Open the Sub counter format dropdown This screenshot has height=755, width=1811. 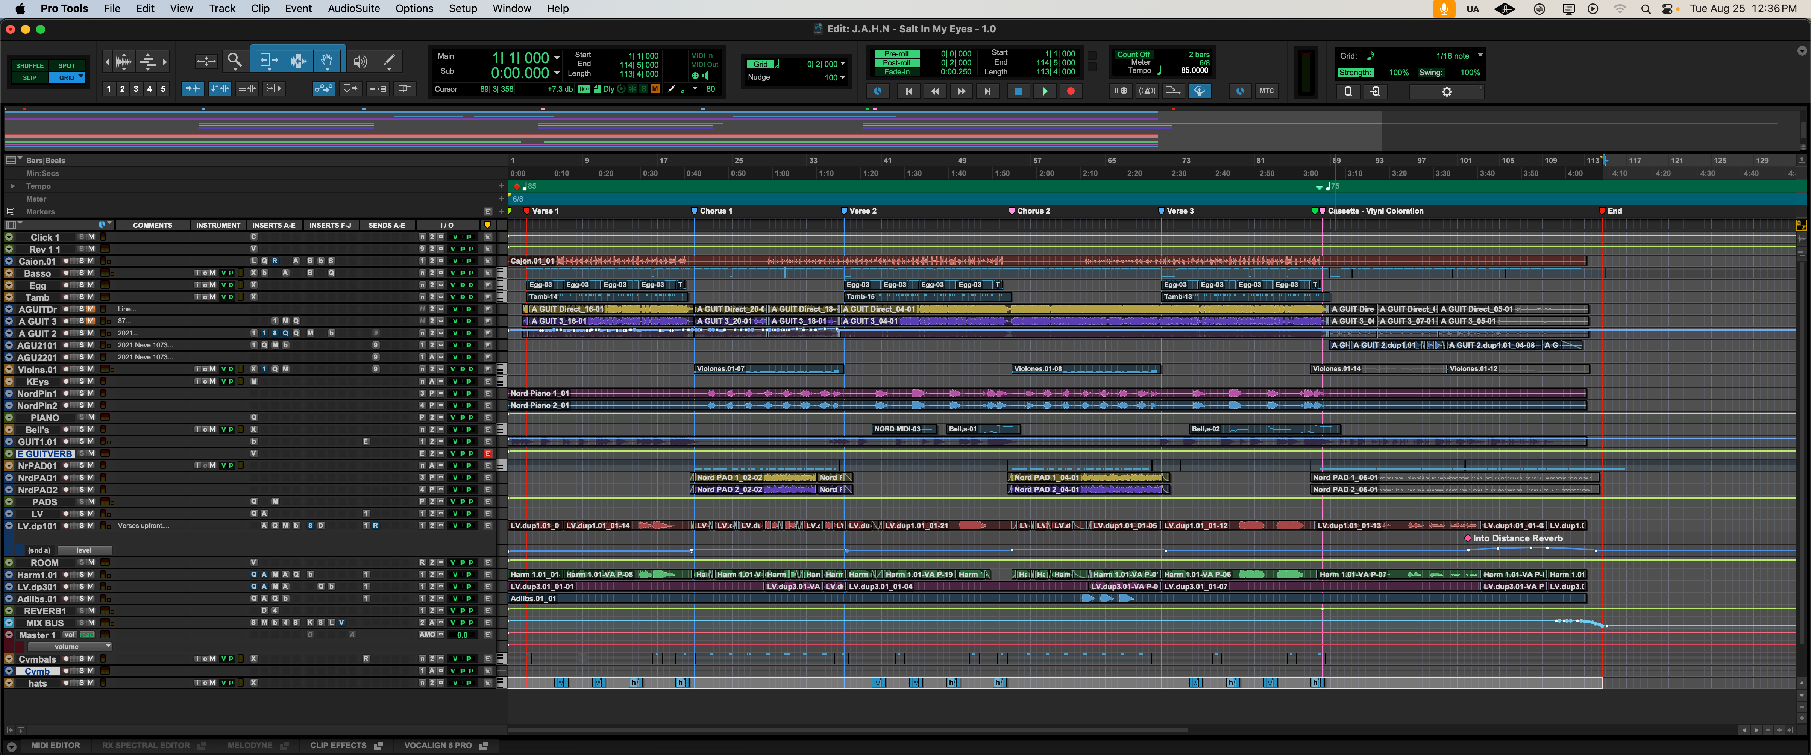pos(557,73)
